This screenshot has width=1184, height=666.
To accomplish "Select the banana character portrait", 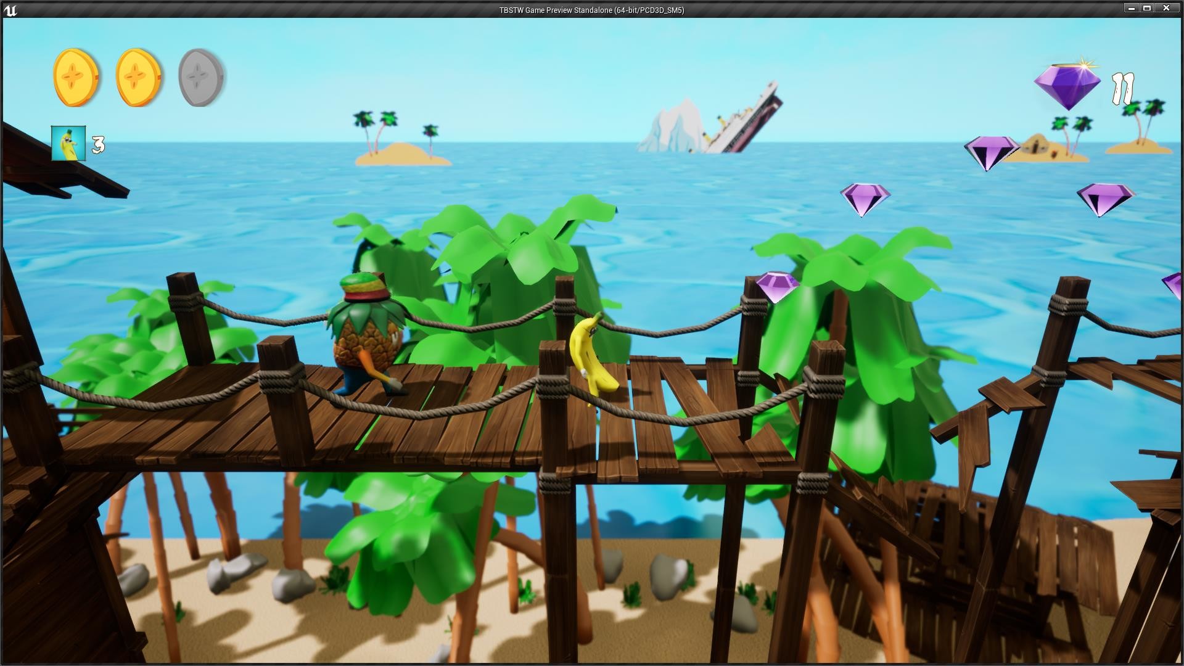I will tap(67, 142).
